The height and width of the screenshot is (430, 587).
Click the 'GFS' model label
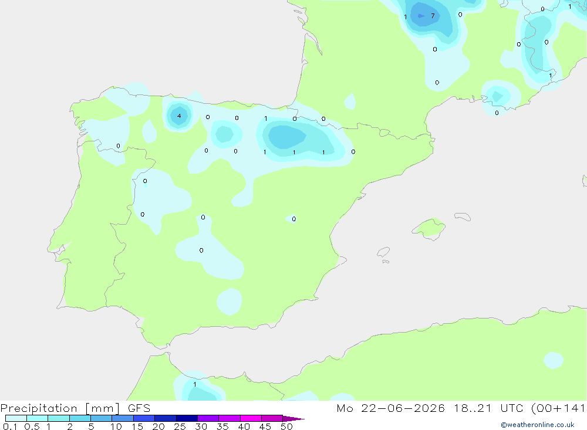point(139,408)
